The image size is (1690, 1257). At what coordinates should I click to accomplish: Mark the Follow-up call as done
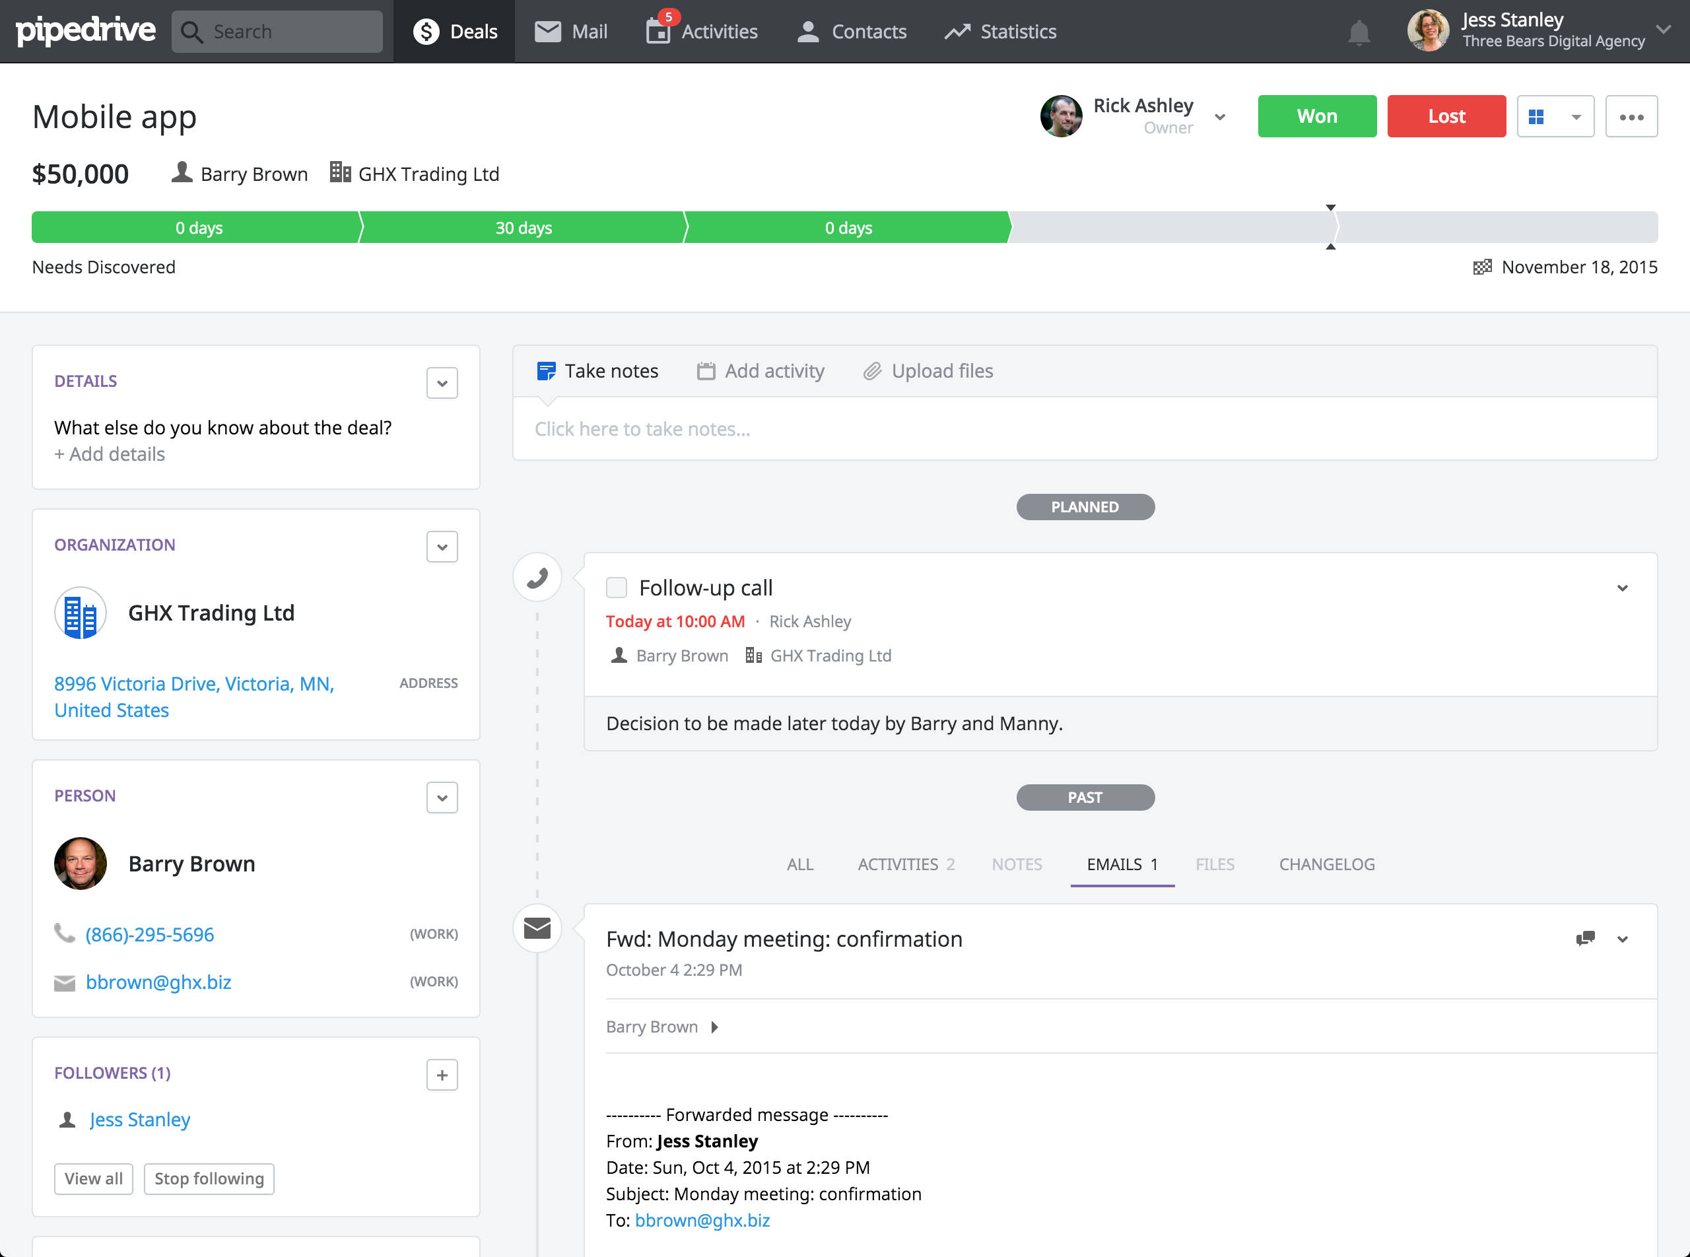click(x=615, y=587)
